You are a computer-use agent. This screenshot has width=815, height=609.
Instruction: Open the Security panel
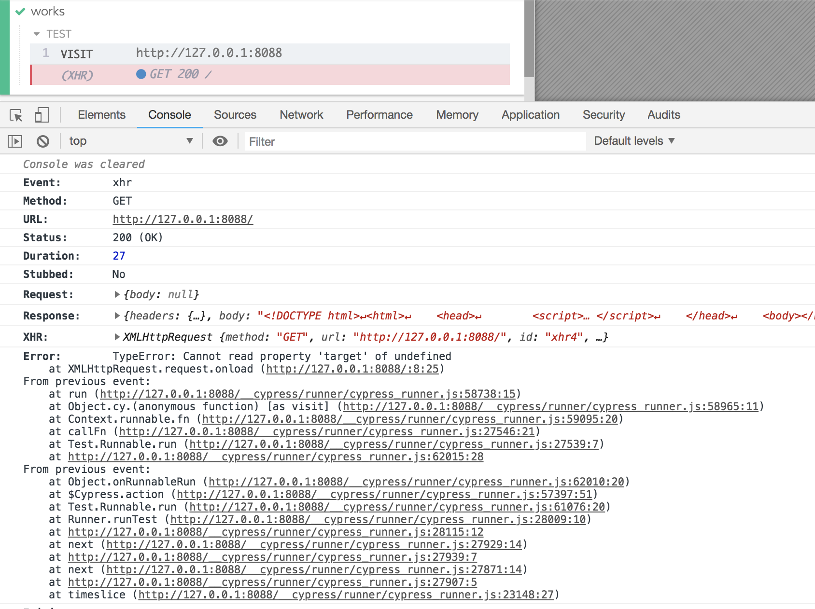click(x=603, y=115)
